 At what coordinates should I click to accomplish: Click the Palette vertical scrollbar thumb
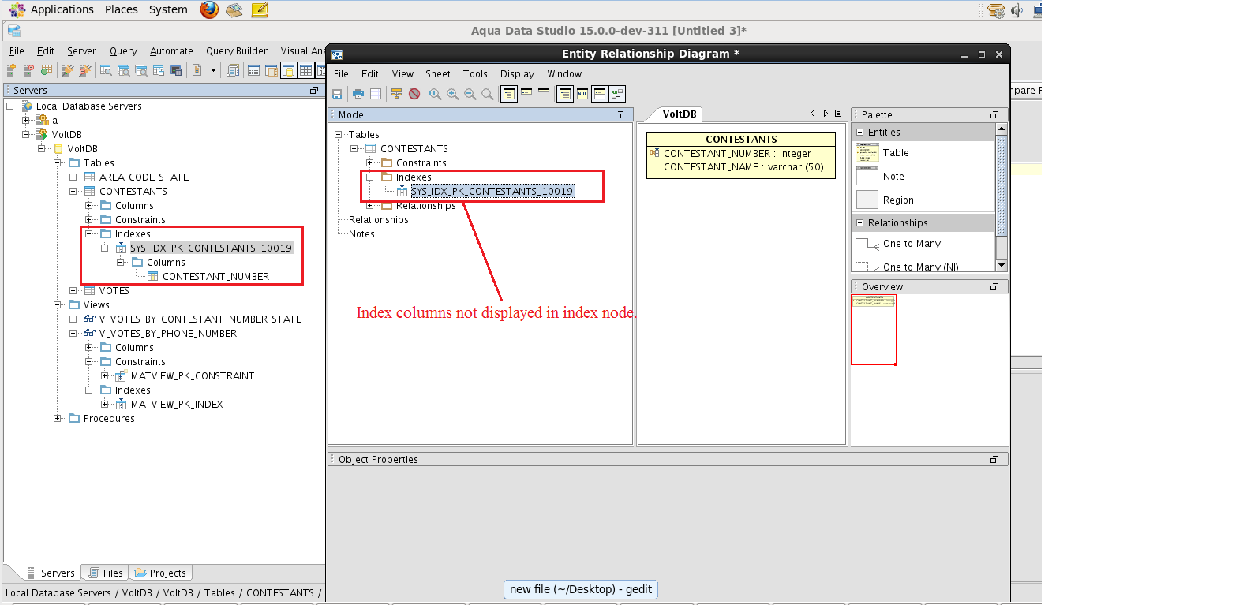(x=1002, y=186)
